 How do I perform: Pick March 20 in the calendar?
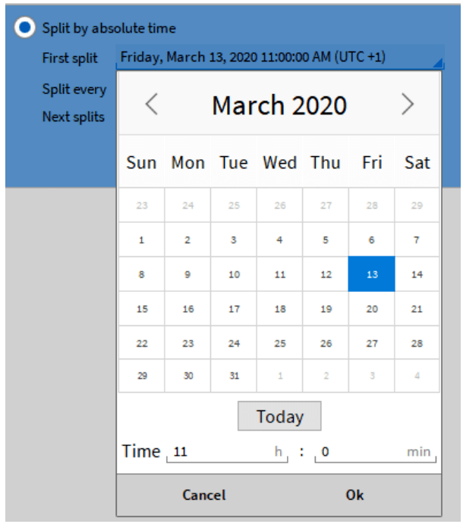(371, 309)
